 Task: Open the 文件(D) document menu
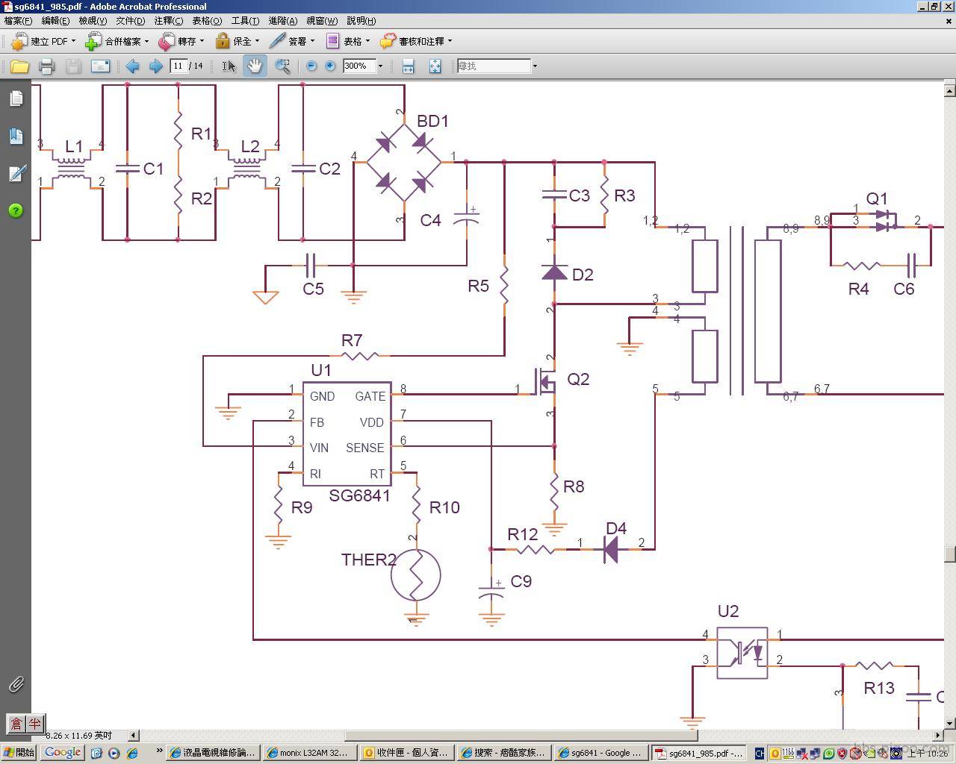tap(130, 21)
